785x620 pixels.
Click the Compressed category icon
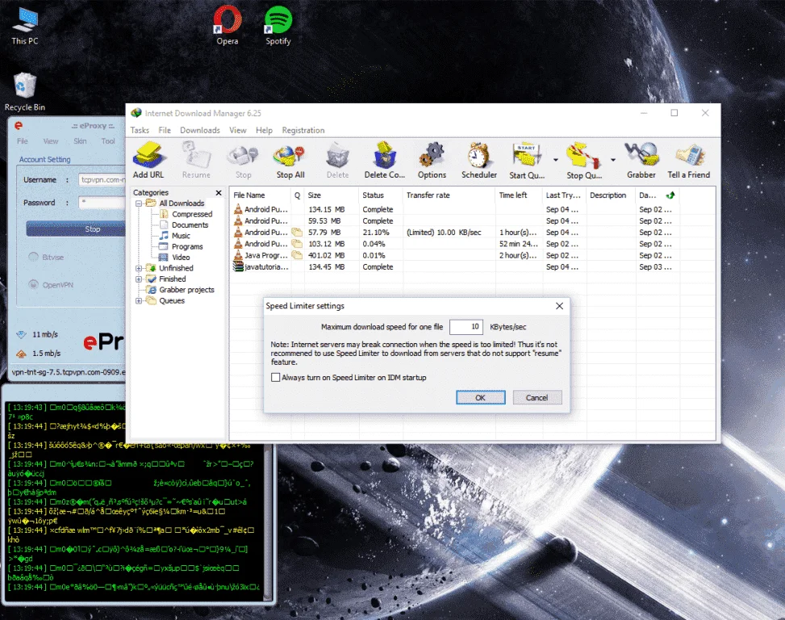coord(164,214)
